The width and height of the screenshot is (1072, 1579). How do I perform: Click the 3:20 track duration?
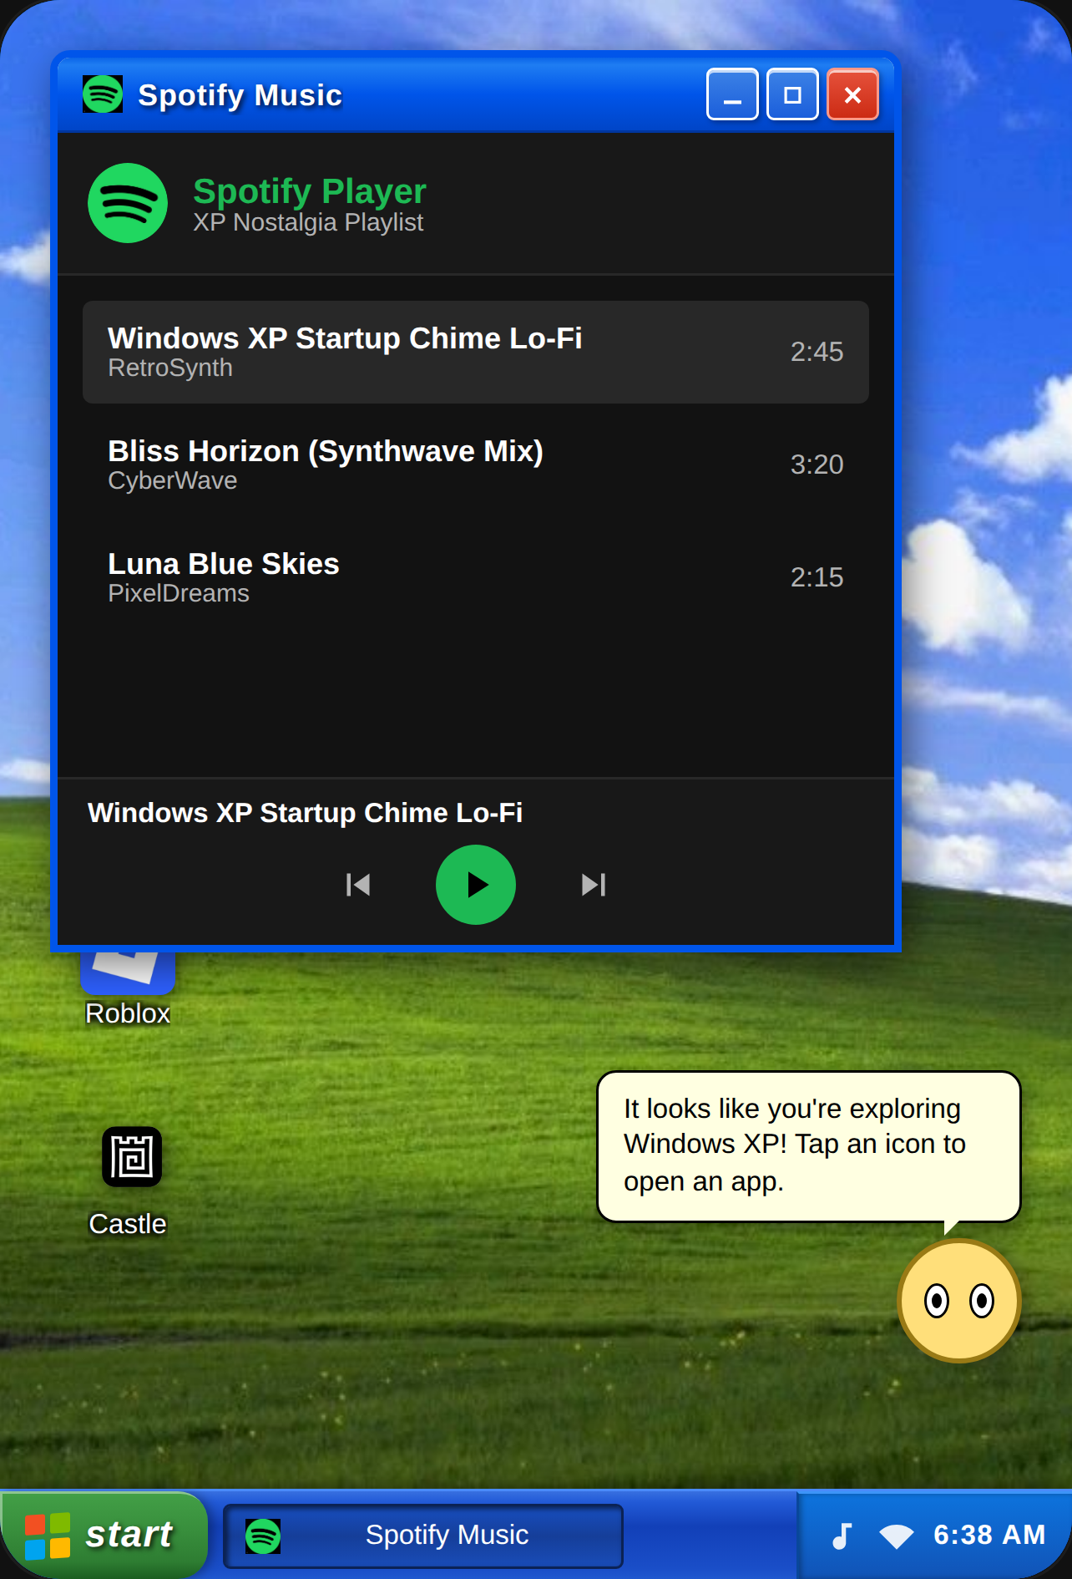(817, 465)
